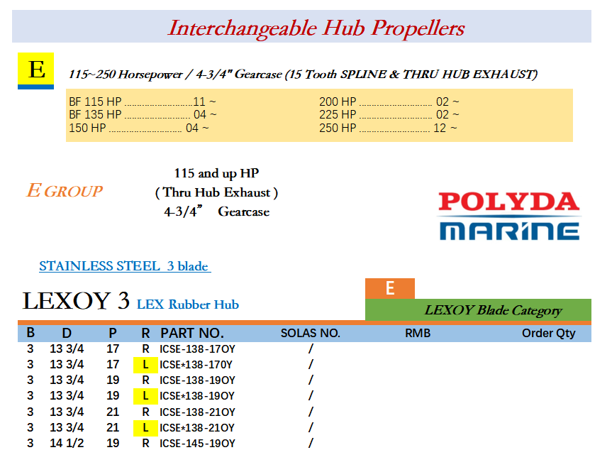Viewport: 612px width, 450px height.
Task: Click the POLYDA MARINE logo
Action: pyautogui.click(x=509, y=216)
